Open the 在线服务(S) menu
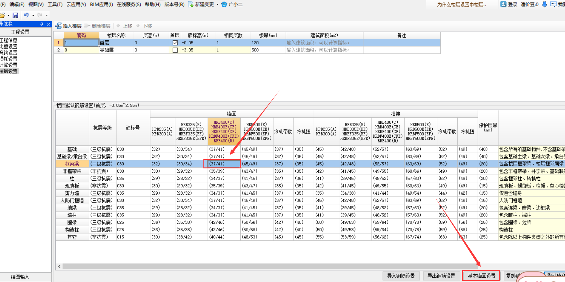The image size is (565, 282). (x=129, y=4)
